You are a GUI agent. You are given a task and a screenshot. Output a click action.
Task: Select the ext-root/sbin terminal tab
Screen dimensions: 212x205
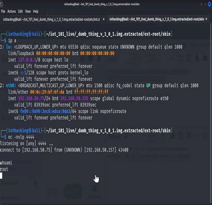pos(157,19)
